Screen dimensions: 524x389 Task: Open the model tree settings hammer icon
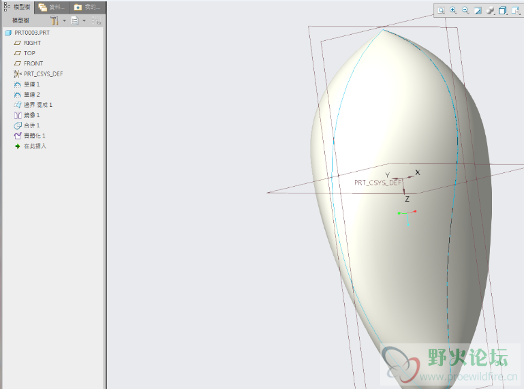[x=54, y=20]
